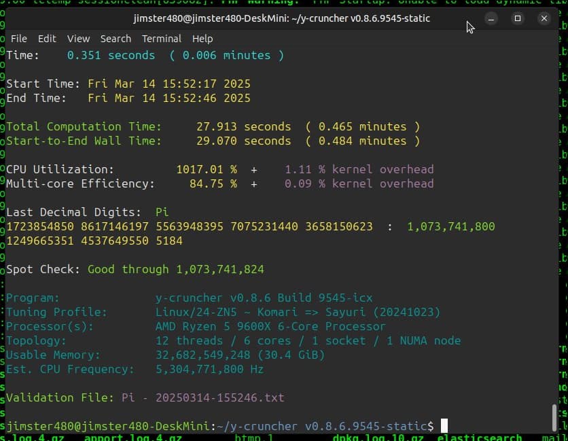Open the Edit menu
The height and width of the screenshot is (441, 568).
pyautogui.click(x=47, y=39)
